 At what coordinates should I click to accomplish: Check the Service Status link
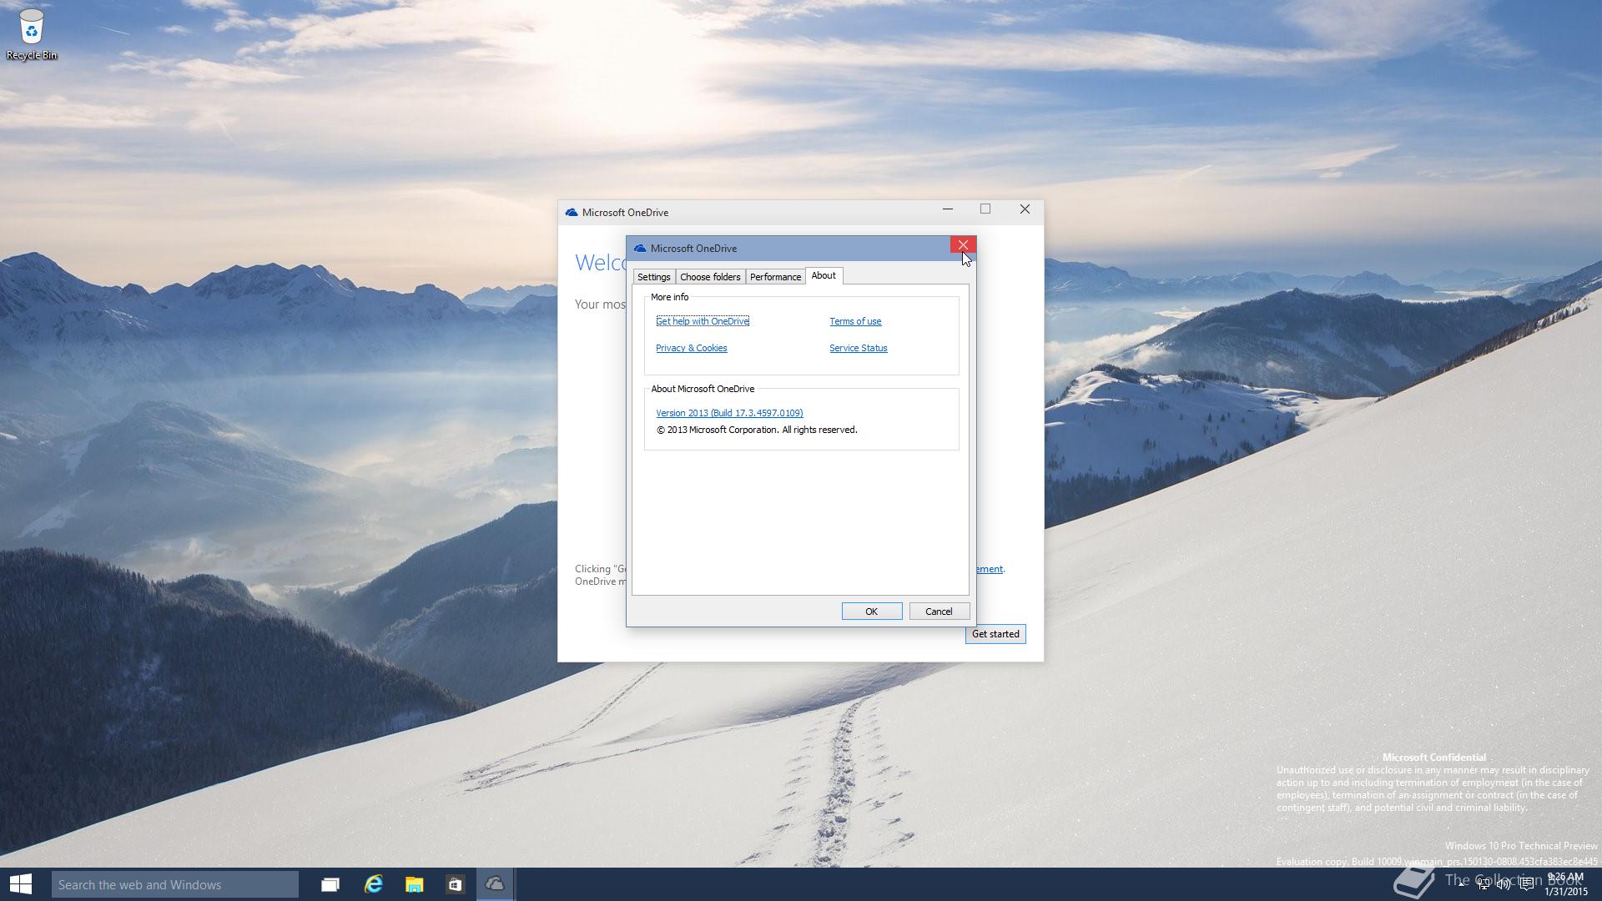[x=859, y=348]
